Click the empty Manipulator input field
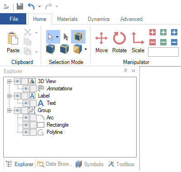 coord(163,52)
